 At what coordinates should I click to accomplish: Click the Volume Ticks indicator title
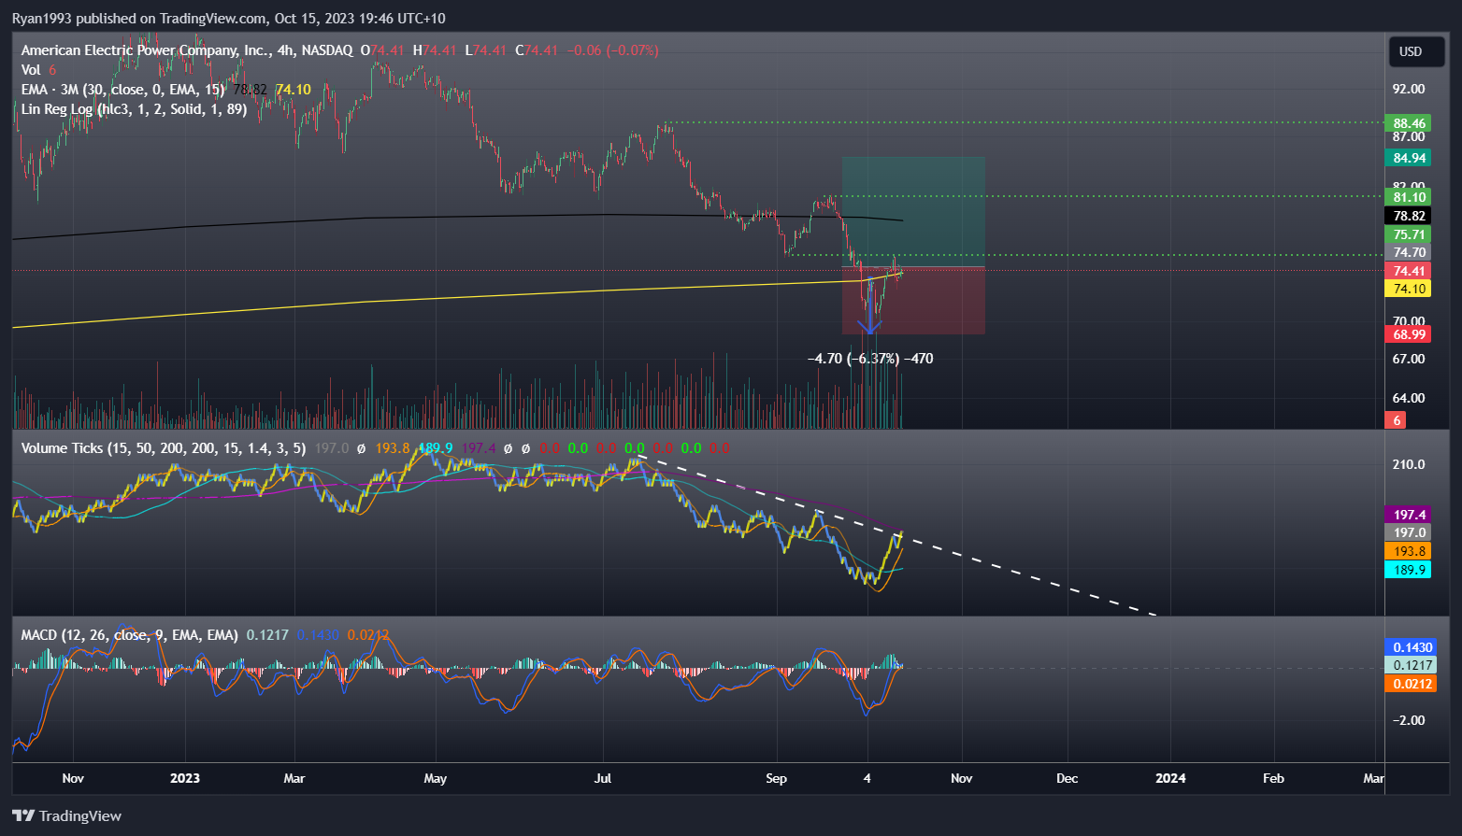164,448
